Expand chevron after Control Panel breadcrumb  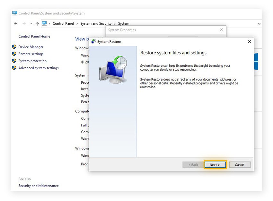[77, 24]
